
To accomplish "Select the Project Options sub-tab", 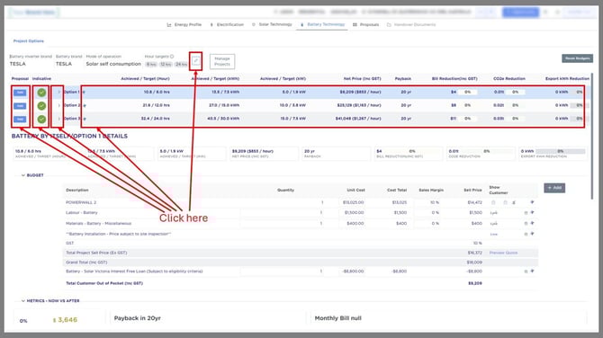I will pos(29,41).
